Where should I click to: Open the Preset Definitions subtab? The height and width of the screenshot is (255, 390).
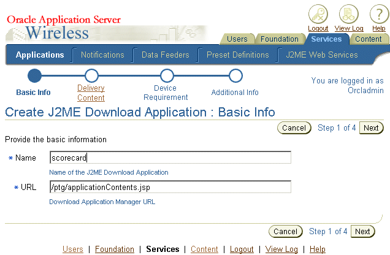(x=238, y=55)
